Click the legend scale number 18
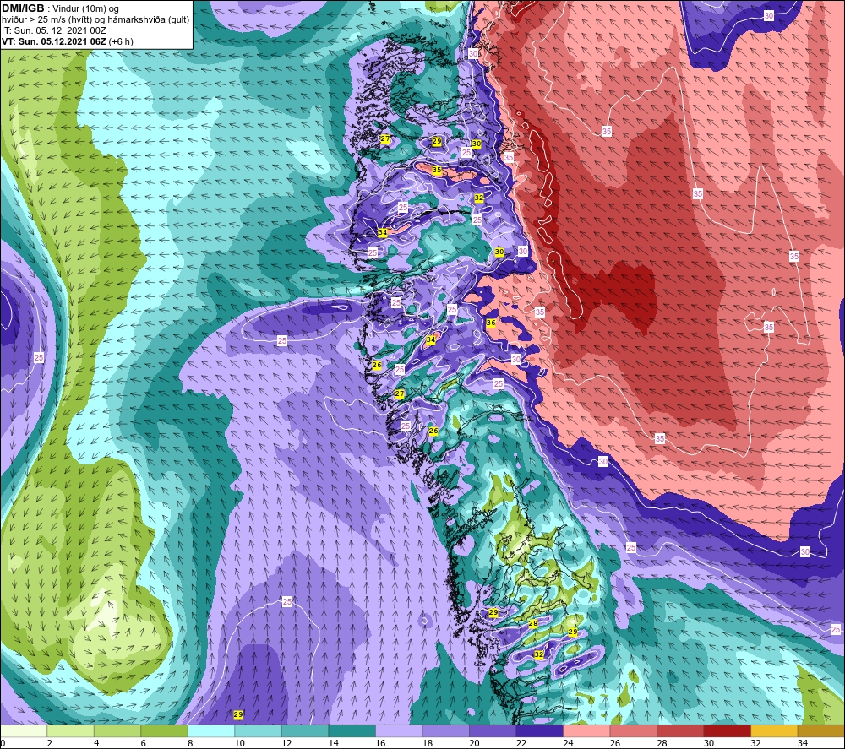845x749 pixels. [x=428, y=743]
